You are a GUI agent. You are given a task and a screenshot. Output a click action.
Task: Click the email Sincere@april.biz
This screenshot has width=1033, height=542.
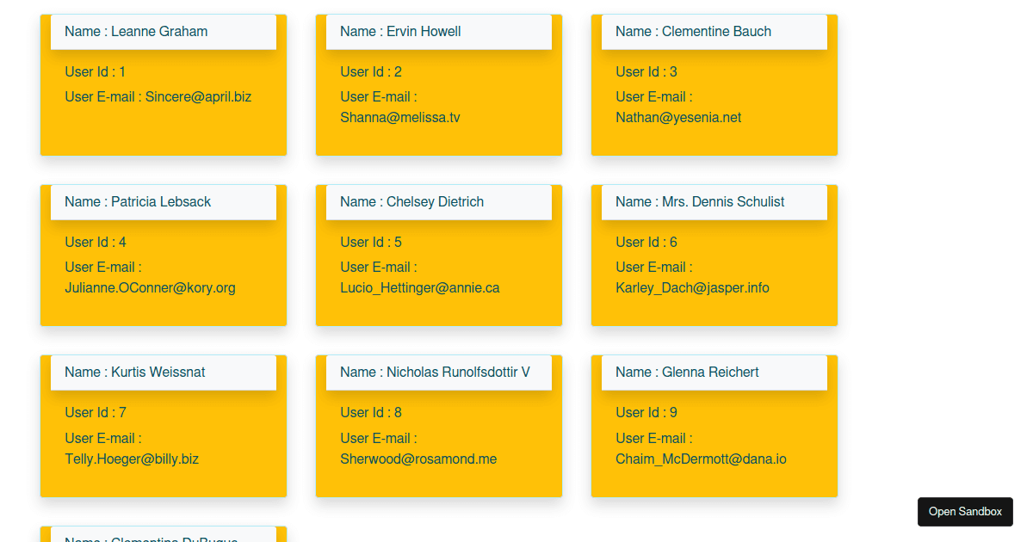[200, 96]
